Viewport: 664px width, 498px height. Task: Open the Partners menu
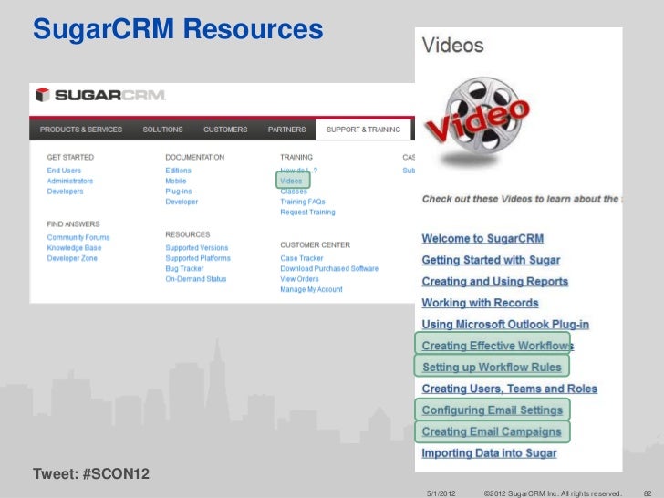[286, 130]
